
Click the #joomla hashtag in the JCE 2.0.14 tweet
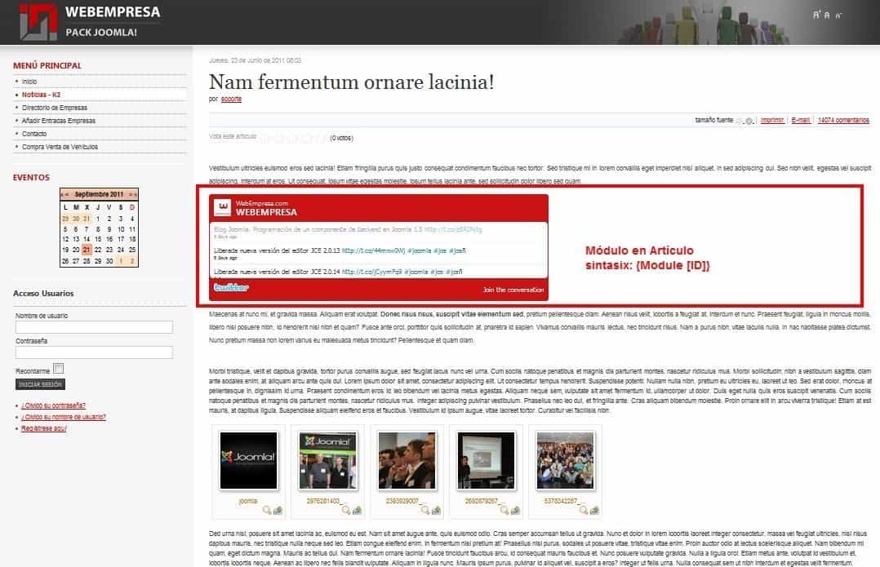pyautogui.click(x=416, y=272)
